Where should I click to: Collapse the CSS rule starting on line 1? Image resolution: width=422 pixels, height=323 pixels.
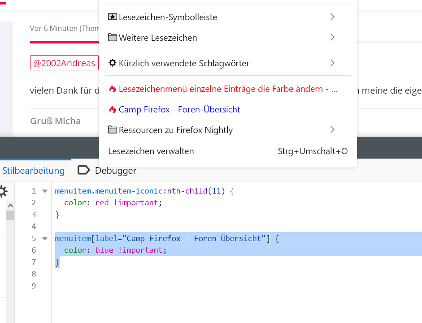(x=44, y=191)
